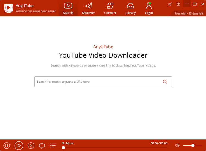Go to the Library tab
This screenshot has height=151, width=206.
pyautogui.click(x=130, y=8)
